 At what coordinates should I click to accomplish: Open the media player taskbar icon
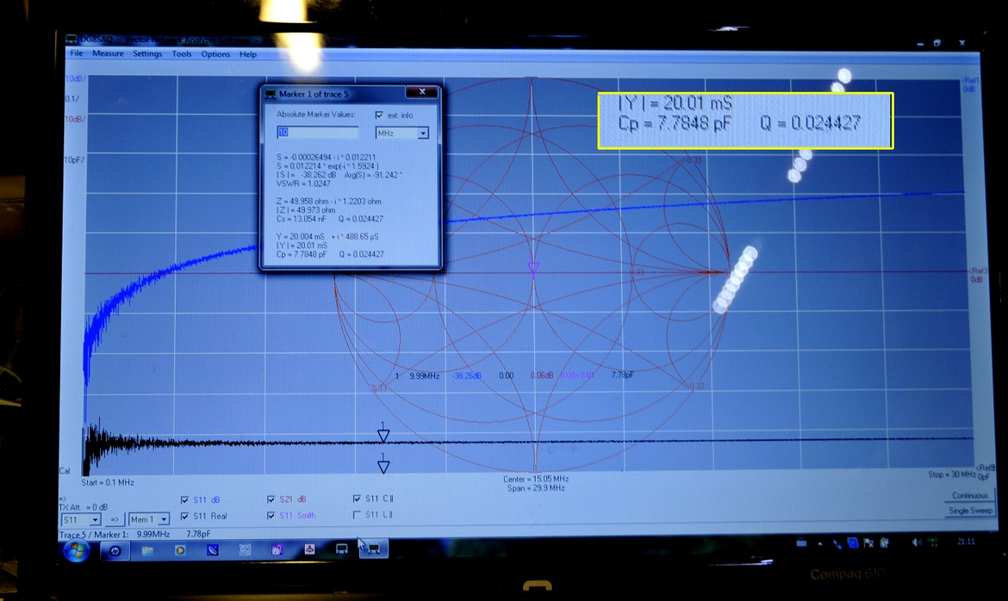tap(180, 551)
